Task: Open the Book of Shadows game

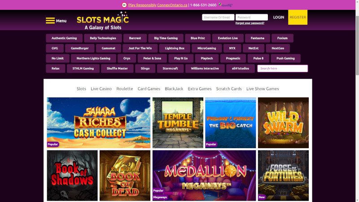Action: coord(72,176)
